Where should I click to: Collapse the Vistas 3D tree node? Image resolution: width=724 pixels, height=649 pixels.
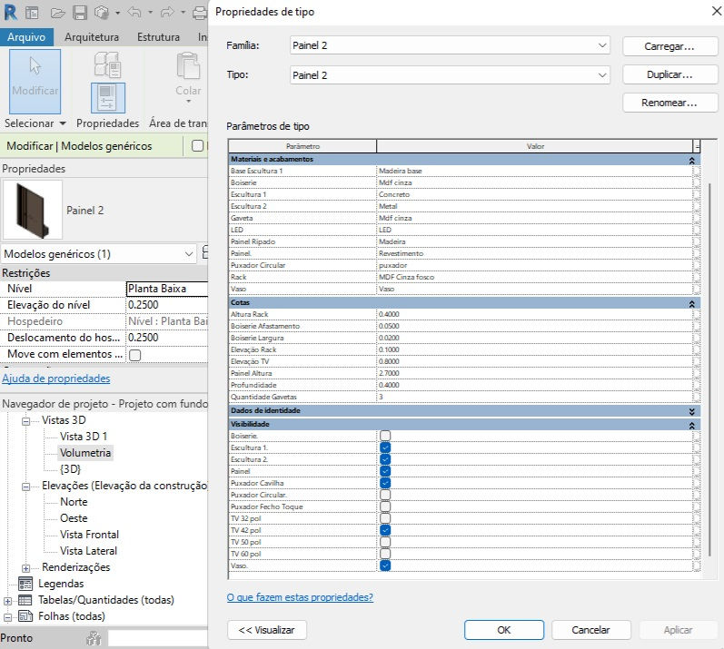(x=25, y=420)
